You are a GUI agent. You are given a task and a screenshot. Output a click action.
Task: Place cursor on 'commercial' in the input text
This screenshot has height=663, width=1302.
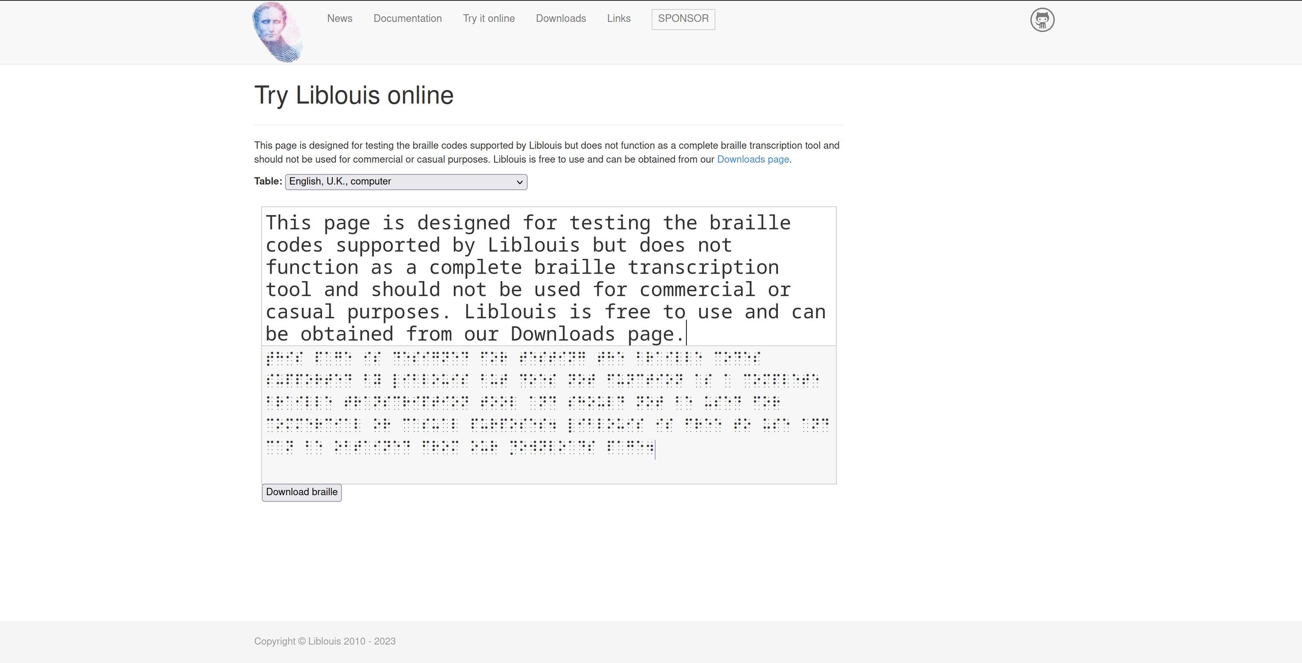point(697,290)
